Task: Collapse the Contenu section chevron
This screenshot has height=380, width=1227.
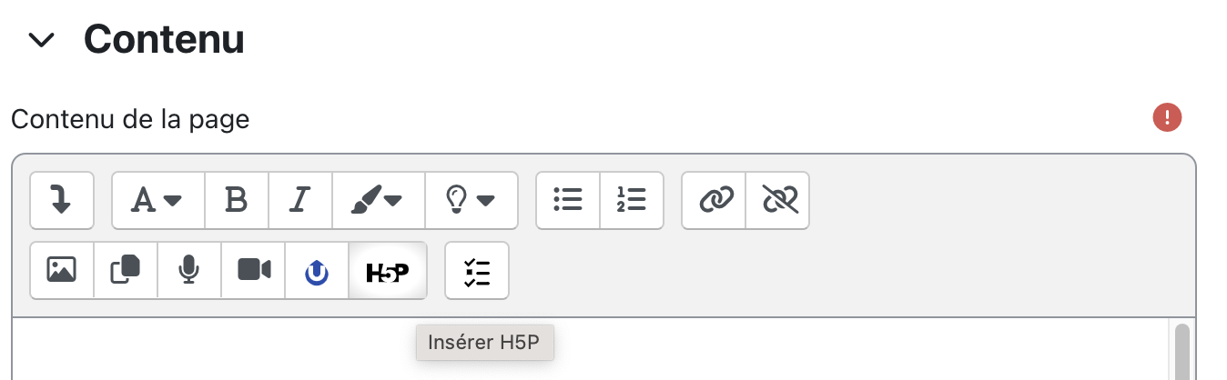Action: point(42,40)
